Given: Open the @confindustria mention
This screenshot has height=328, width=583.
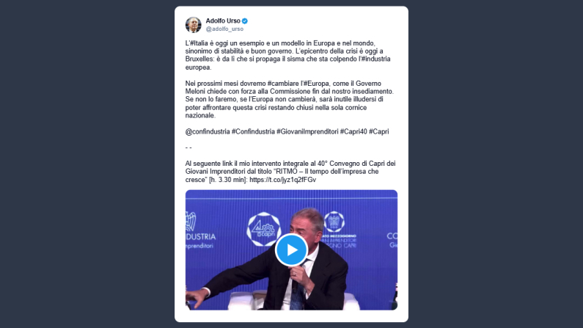Looking at the screenshot, I should 208,131.
